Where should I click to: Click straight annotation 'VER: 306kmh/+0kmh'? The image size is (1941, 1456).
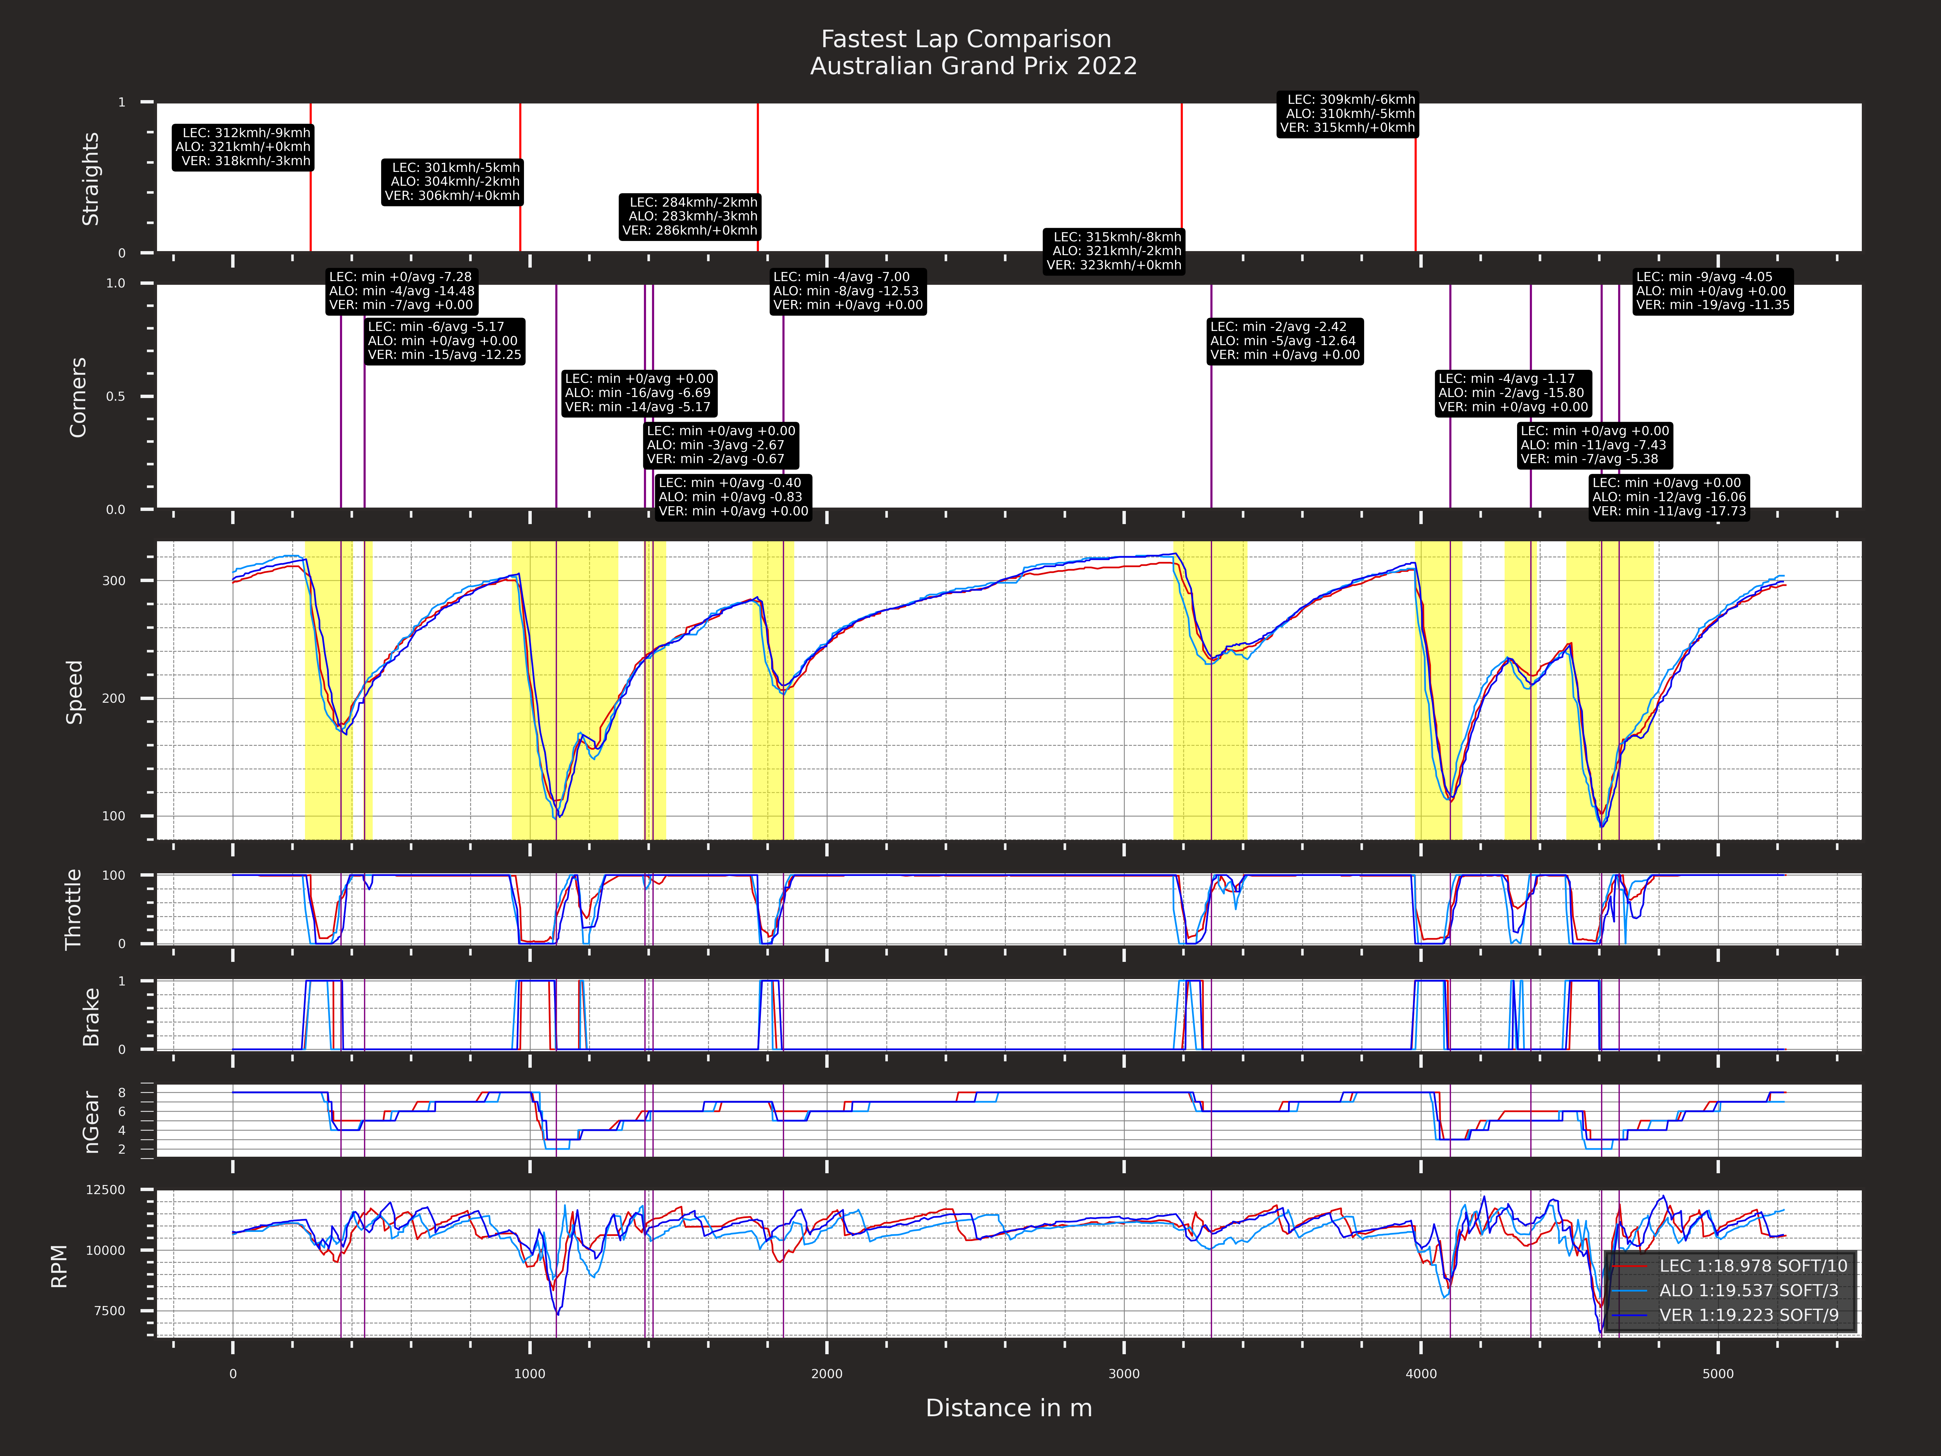click(x=453, y=196)
